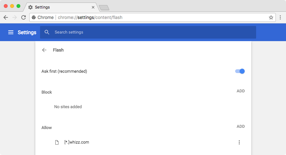Click the Chrome site info icon
Screen dimensions: 286x155
pos(34,17)
